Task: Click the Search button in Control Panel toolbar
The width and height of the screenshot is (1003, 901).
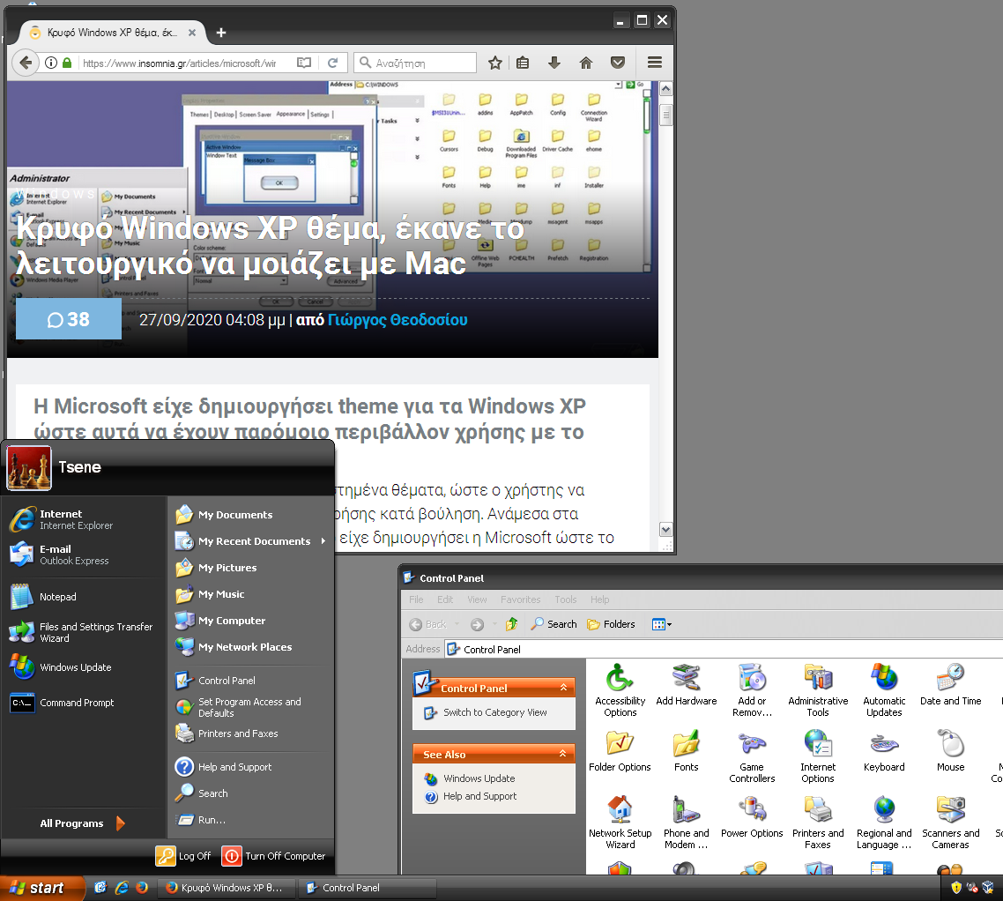Action: click(x=554, y=624)
